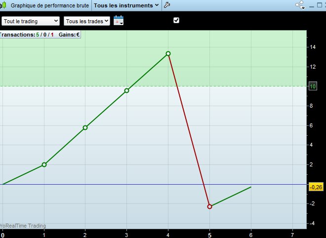This screenshot has width=326, height=238.
Task: Click the 'Gains:€' label
Action: (69, 35)
